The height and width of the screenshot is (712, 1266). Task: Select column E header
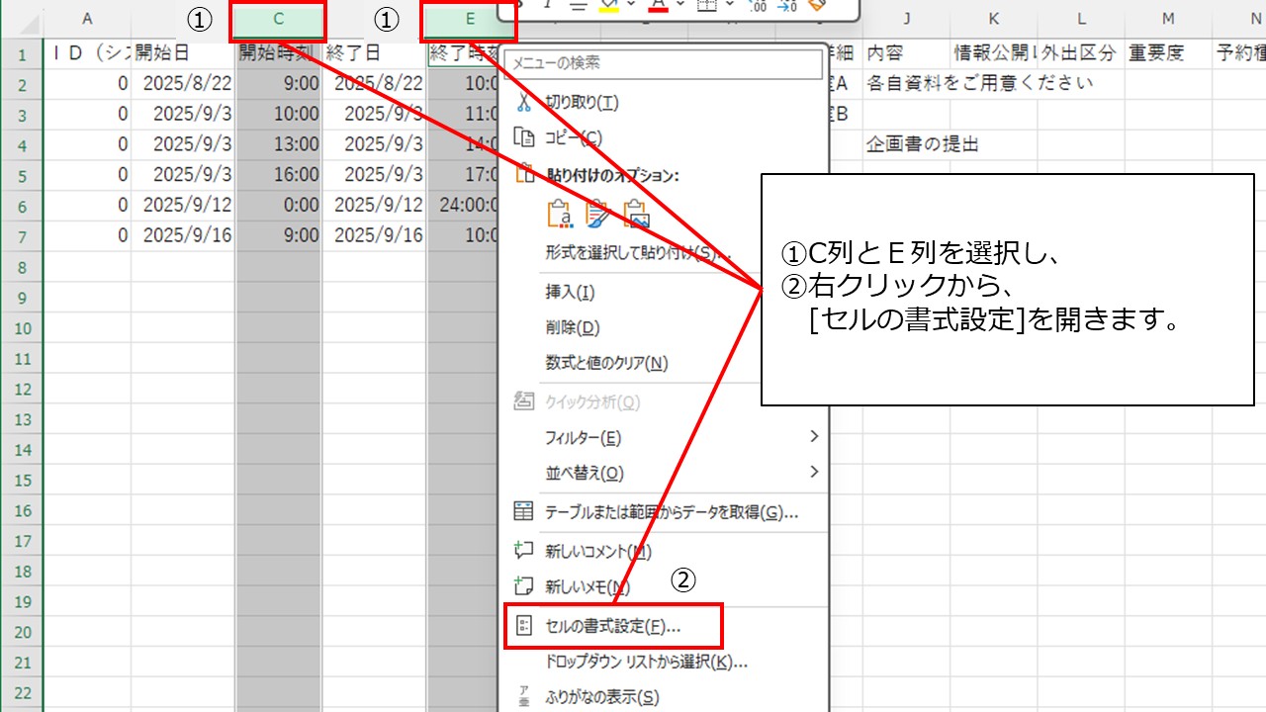(x=470, y=19)
